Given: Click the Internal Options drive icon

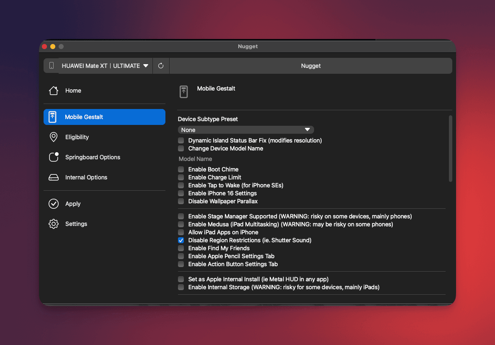Looking at the screenshot, I should 54,177.
